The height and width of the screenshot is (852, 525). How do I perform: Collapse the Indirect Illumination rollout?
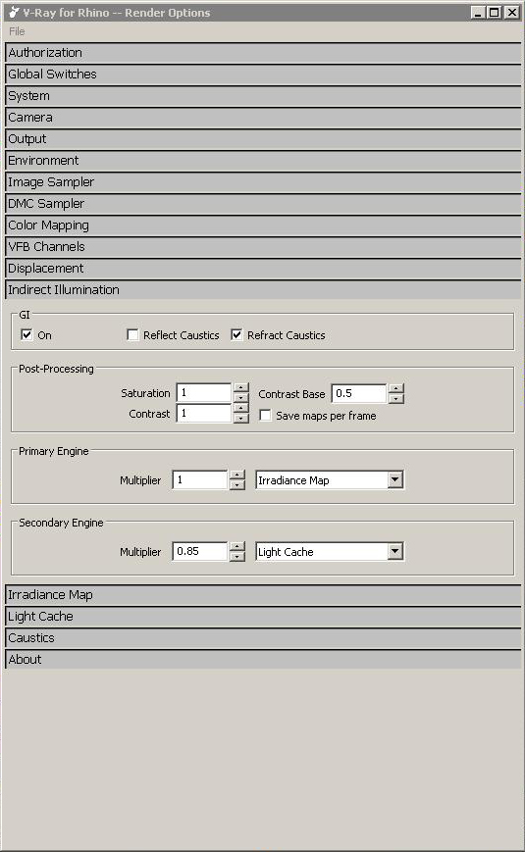[263, 289]
